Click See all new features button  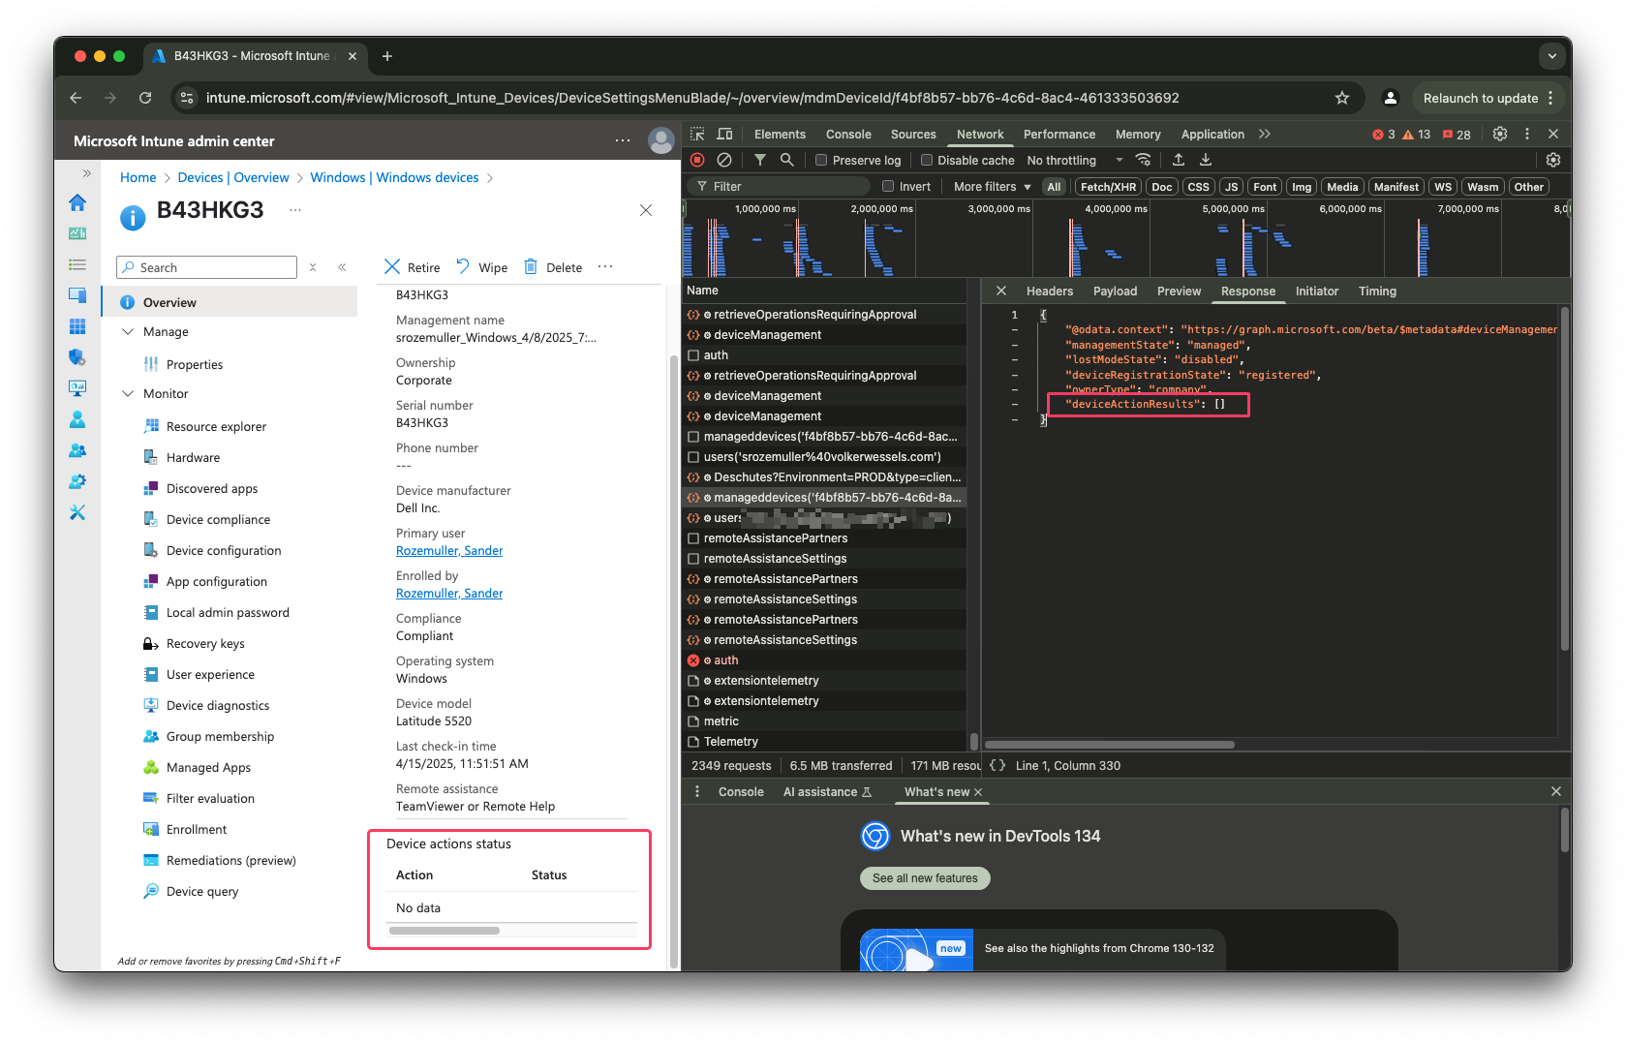(x=925, y=878)
